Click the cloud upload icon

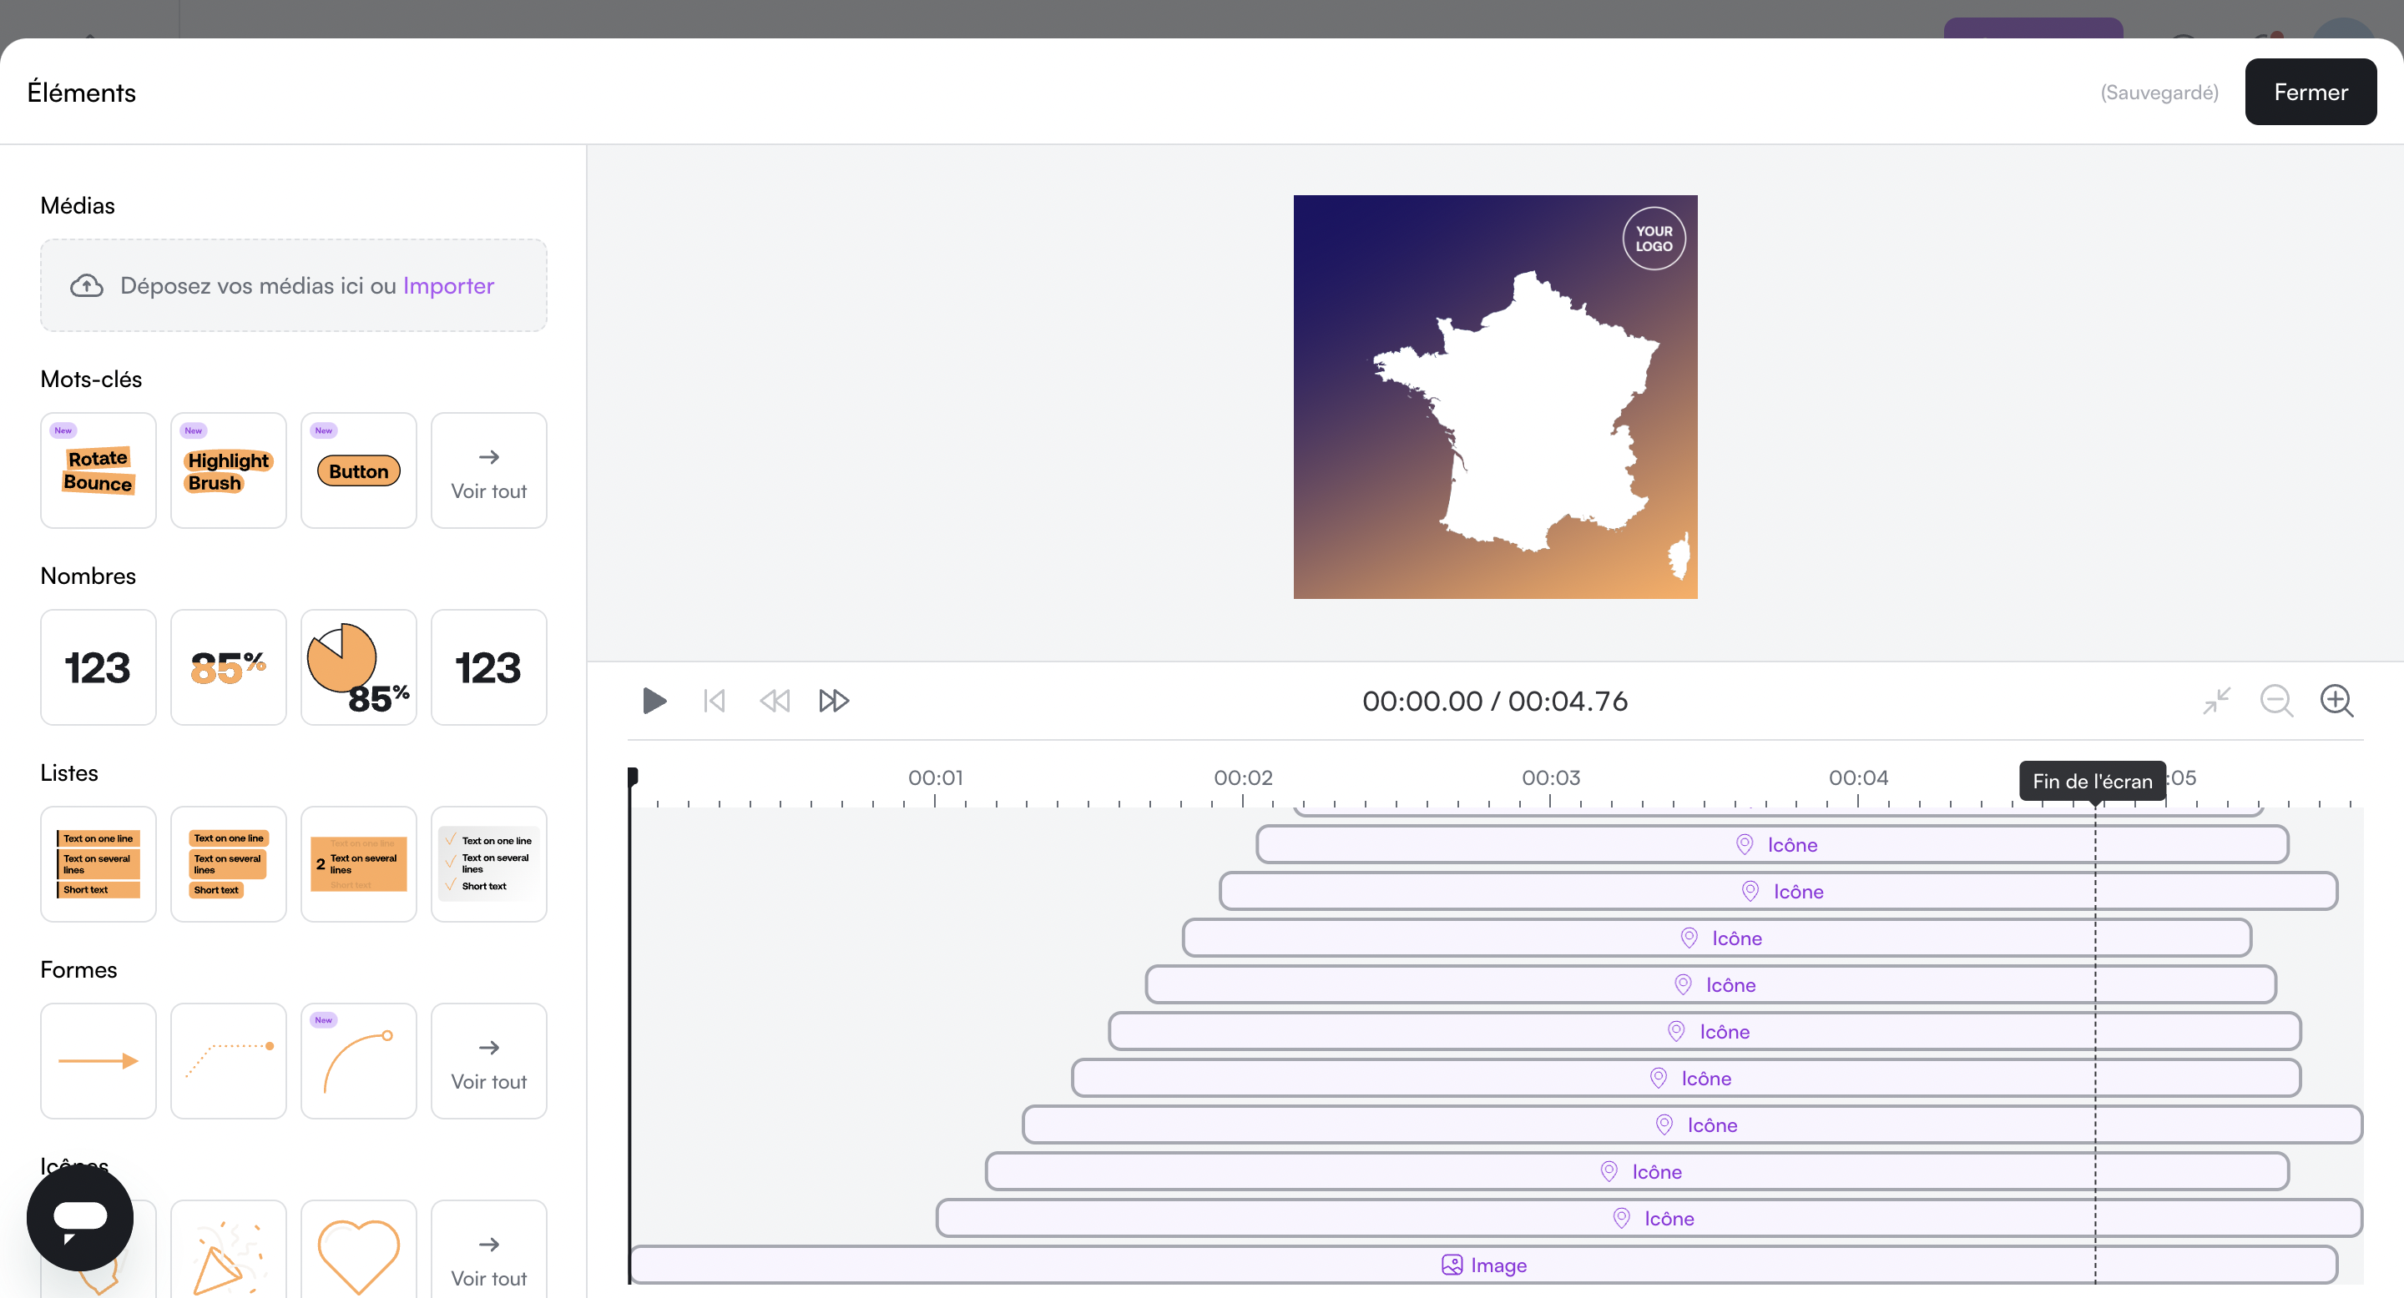point(87,285)
